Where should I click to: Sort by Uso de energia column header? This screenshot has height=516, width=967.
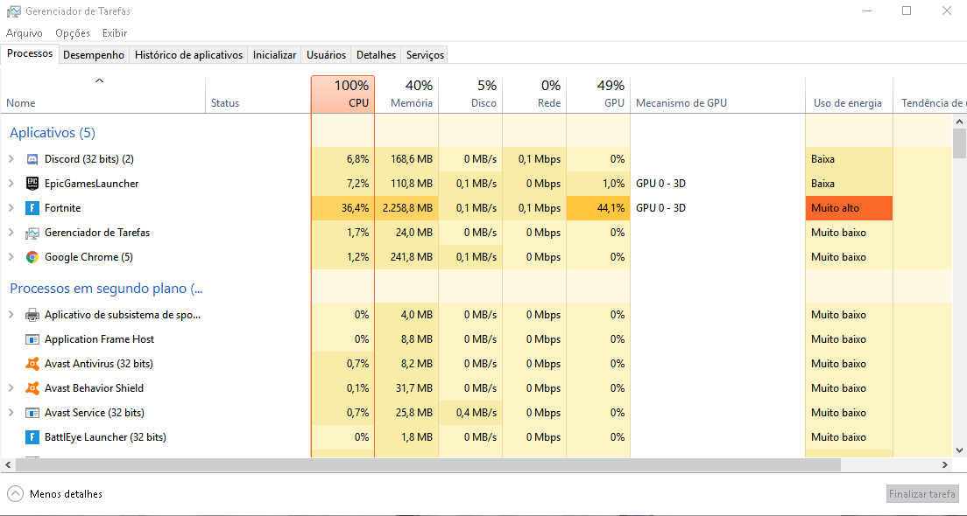tap(850, 94)
